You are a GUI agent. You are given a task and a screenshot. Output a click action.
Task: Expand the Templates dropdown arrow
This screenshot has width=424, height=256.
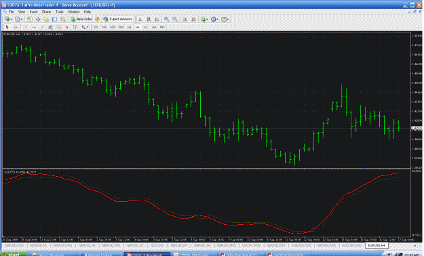tap(228, 20)
